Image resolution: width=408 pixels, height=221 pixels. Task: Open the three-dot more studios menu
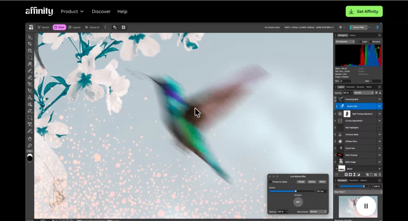(105, 27)
